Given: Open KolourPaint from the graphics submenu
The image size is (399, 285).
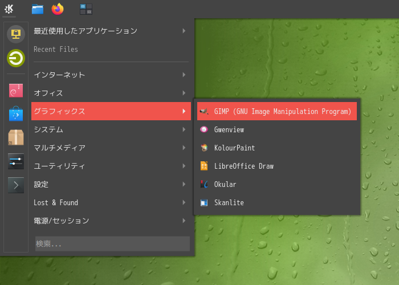Looking at the screenshot, I should coord(277,148).
